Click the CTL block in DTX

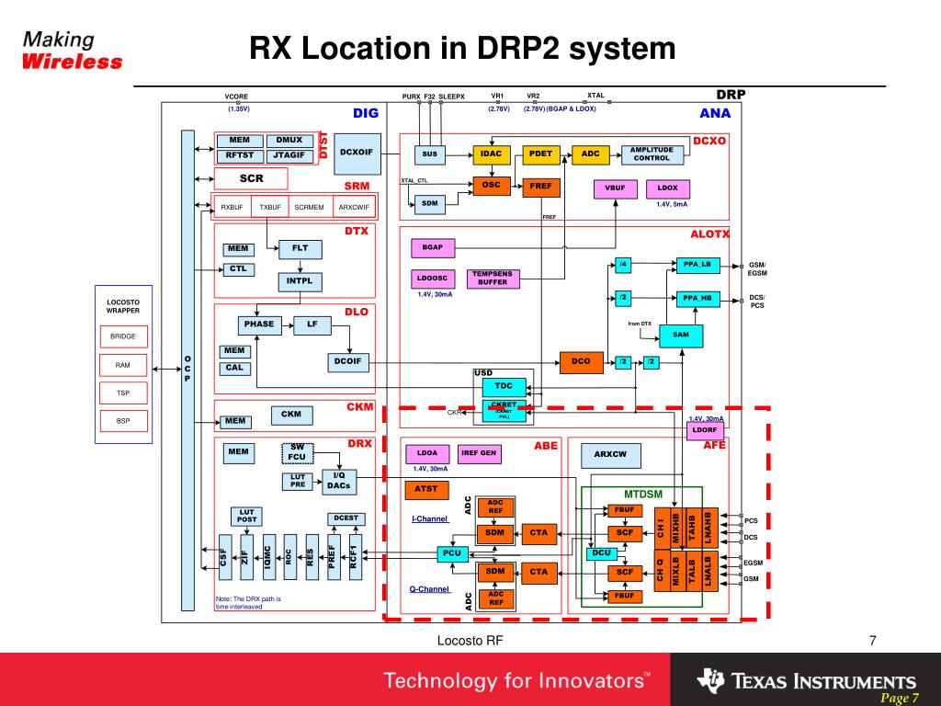(239, 269)
